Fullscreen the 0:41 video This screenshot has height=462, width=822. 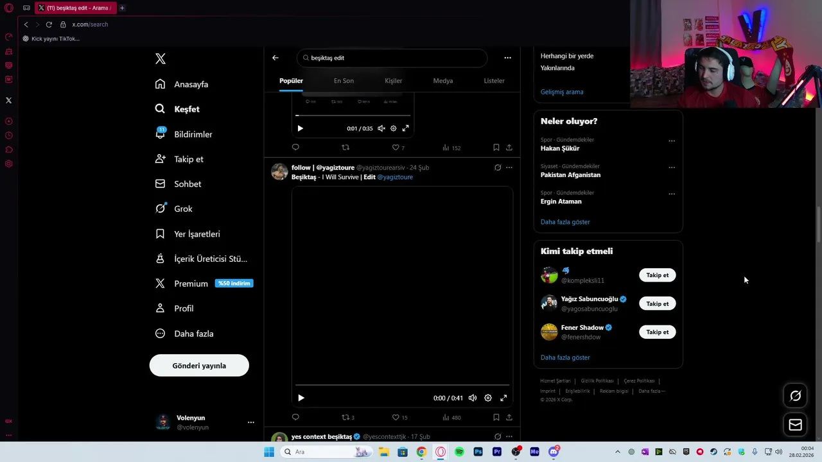coord(503,398)
